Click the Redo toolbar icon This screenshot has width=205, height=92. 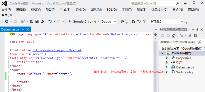(59, 22)
